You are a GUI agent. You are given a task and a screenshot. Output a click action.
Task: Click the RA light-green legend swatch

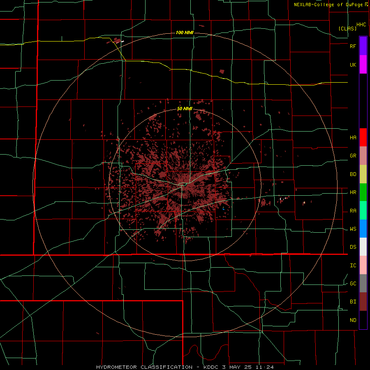tap(363, 210)
